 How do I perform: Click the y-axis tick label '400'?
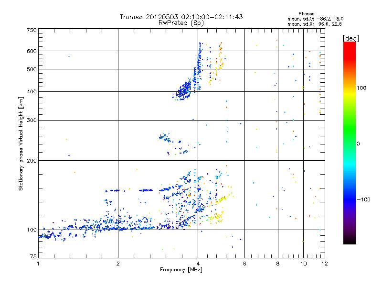click(32, 92)
